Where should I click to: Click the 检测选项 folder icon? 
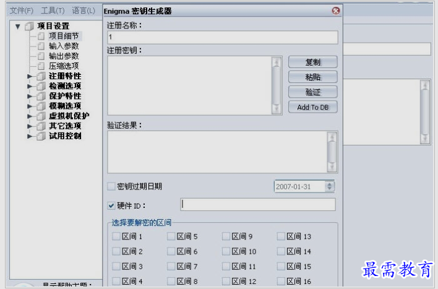(x=41, y=86)
